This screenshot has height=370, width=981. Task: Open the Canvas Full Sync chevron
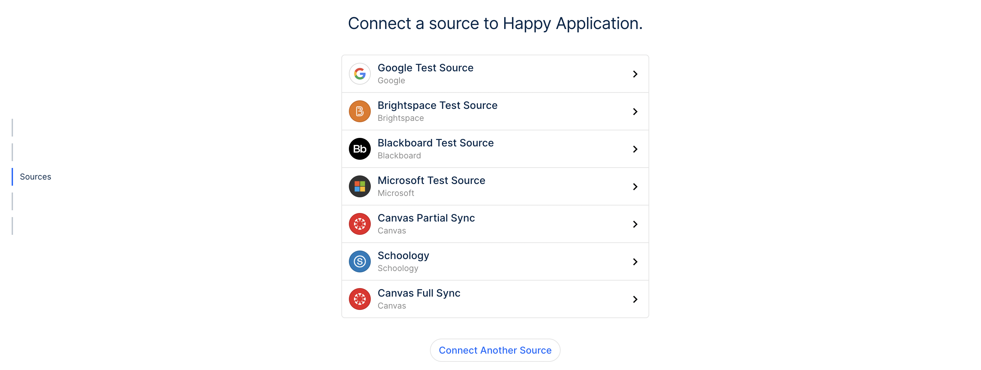pyautogui.click(x=635, y=300)
